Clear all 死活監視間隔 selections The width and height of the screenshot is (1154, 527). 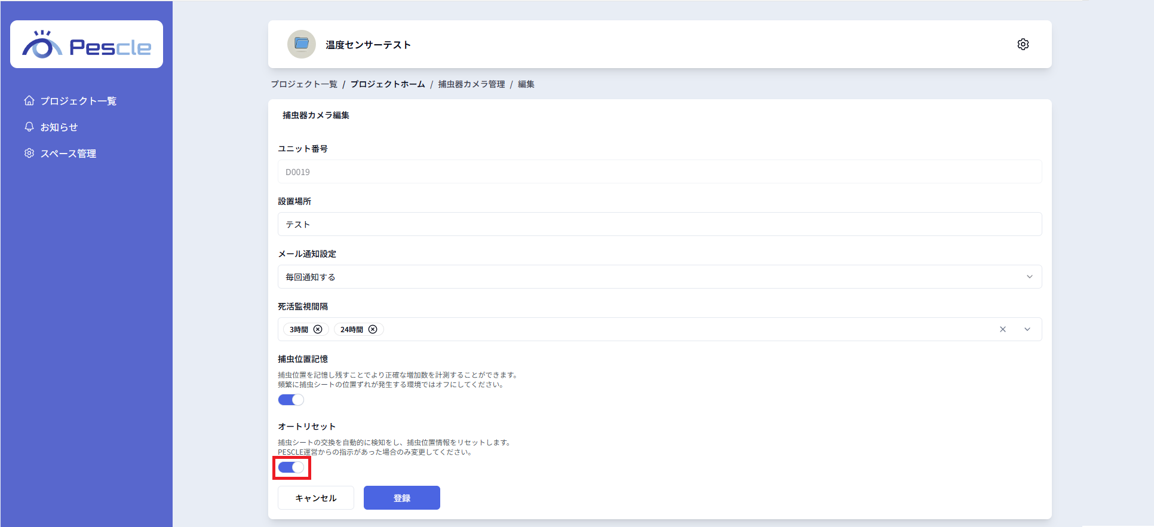pyautogui.click(x=1003, y=329)
